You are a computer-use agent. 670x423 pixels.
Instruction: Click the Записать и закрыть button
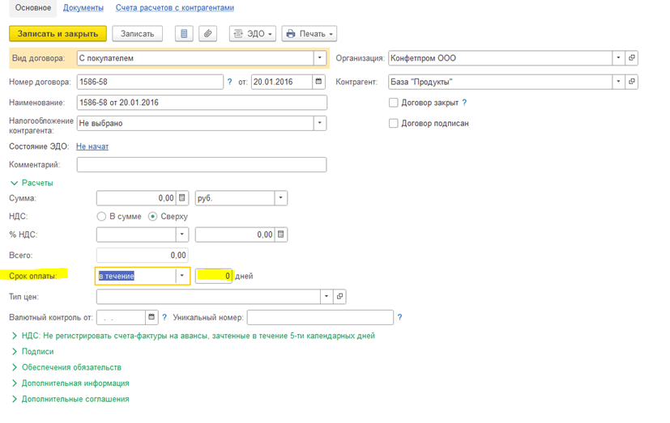click(58, 34)
